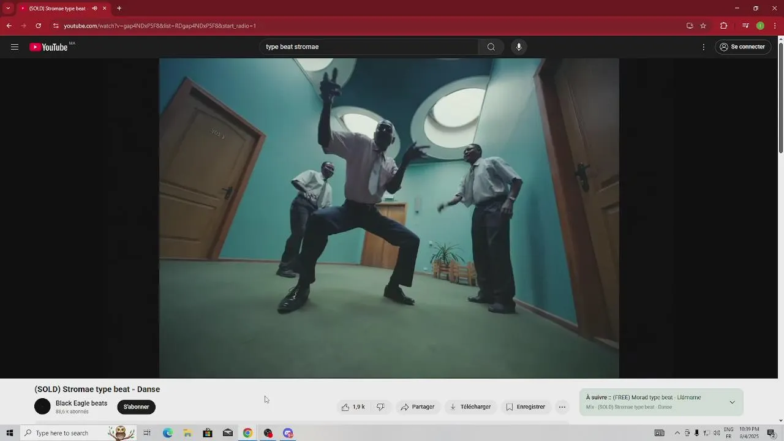Reload the page with refresh icon
Viewport: 784px width, 441px height.
(x=39, y=26)
